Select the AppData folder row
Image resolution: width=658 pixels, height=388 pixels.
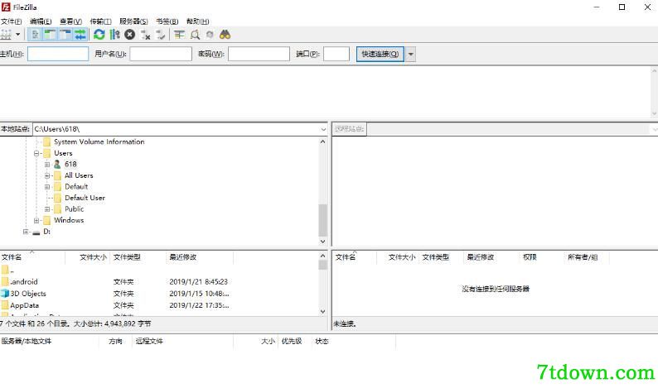(159, 305)
